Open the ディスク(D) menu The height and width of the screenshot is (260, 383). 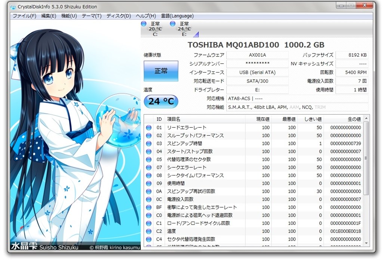[x=119, y=16]
